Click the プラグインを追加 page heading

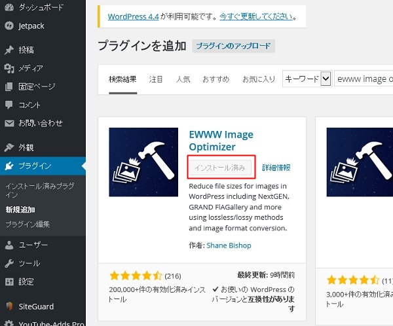coord(142,46)
